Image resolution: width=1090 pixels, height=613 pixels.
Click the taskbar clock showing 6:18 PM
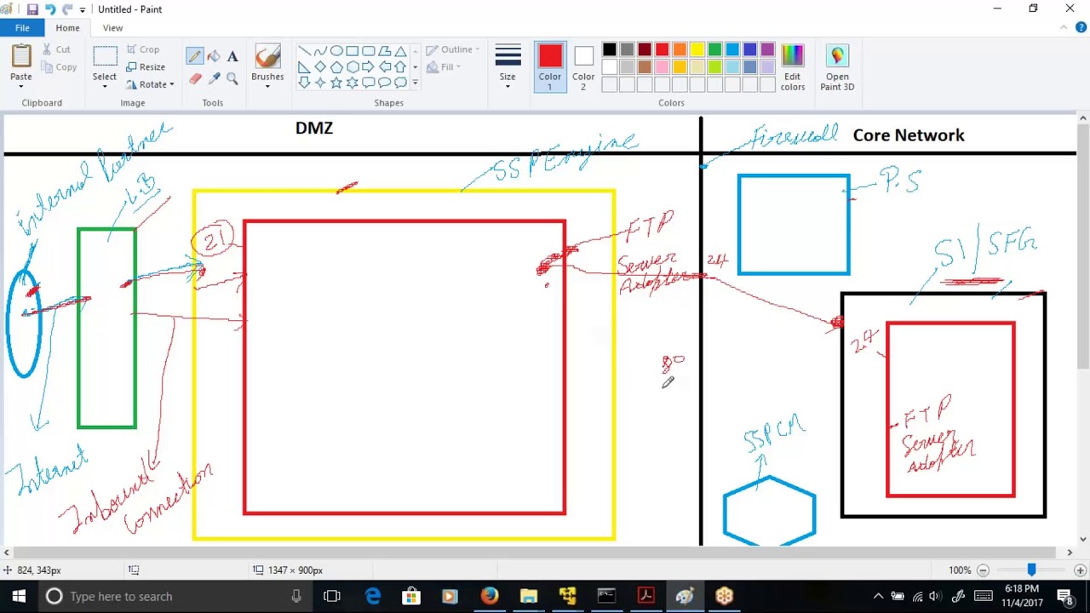coord(1021,596)
